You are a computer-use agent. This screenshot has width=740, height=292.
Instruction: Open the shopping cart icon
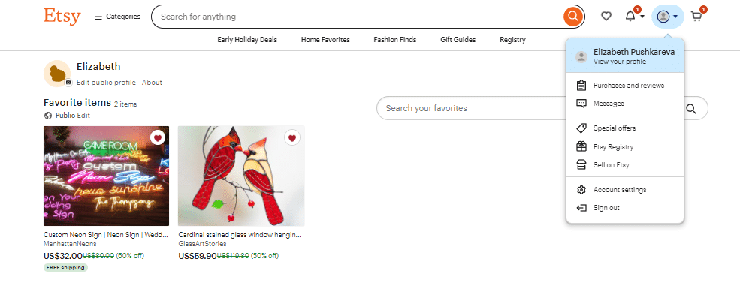[696, 17]
